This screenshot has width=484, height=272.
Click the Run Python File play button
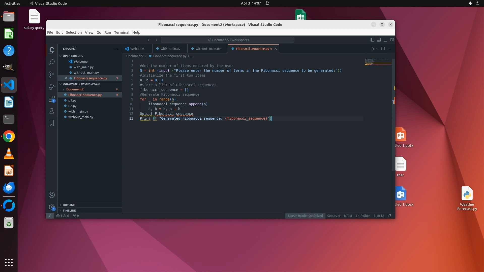click(x=373, y=49)
